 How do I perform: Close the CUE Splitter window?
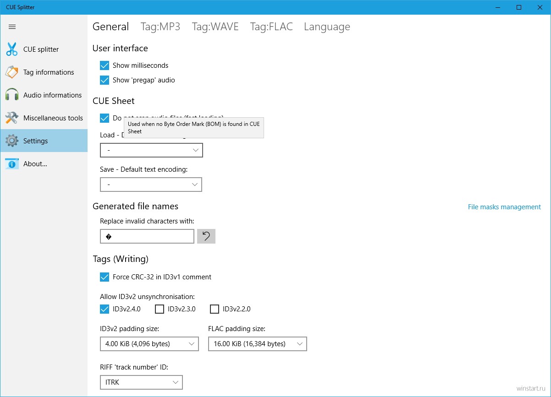(x=540, y=7)
